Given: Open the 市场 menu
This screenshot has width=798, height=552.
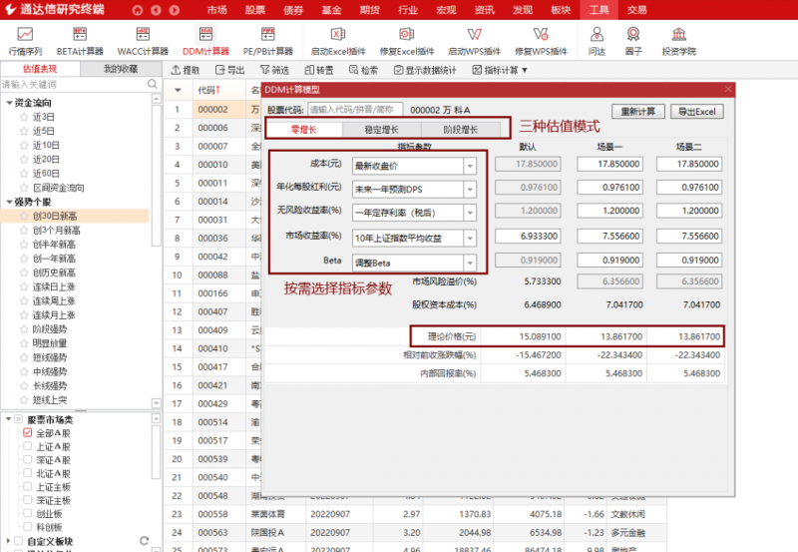Looking at the screenshot, I should point(217,10).
